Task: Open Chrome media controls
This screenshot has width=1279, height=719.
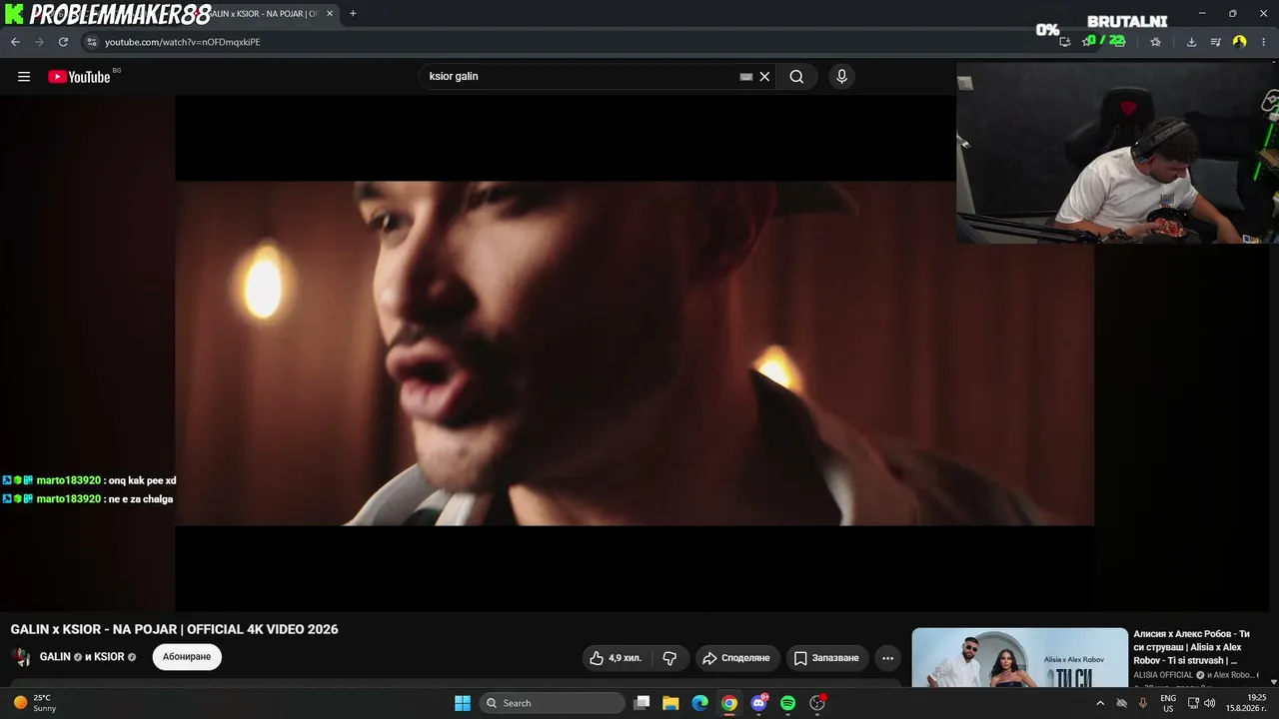Action: [x=1216, y=42]
